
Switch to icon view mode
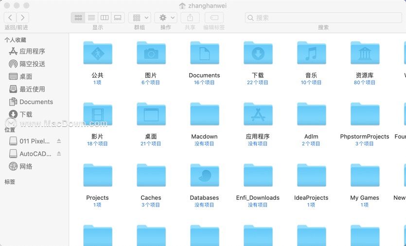78,18
